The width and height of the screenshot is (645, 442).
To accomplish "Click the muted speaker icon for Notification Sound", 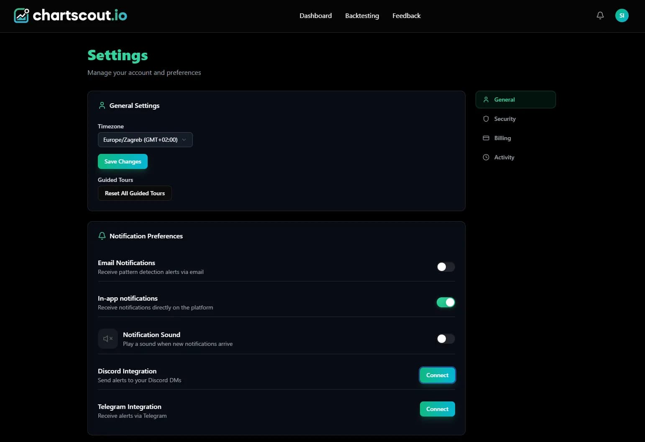I will coord(107,339).
